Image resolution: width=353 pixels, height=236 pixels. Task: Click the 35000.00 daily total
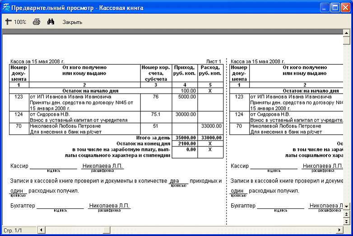186,138
